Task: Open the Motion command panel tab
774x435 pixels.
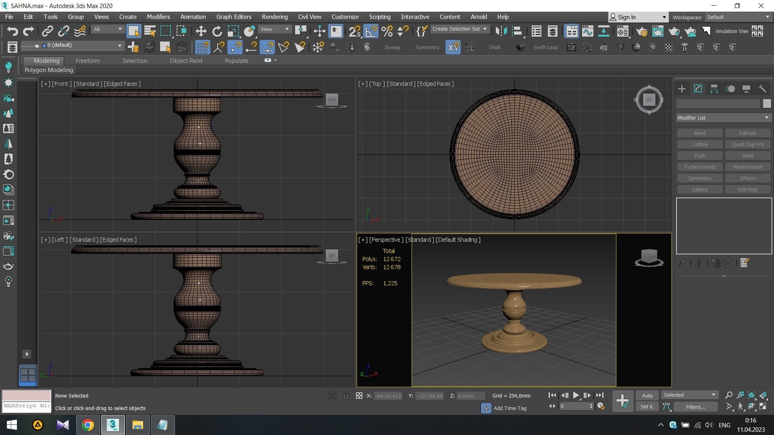Action: pos(730,89)
